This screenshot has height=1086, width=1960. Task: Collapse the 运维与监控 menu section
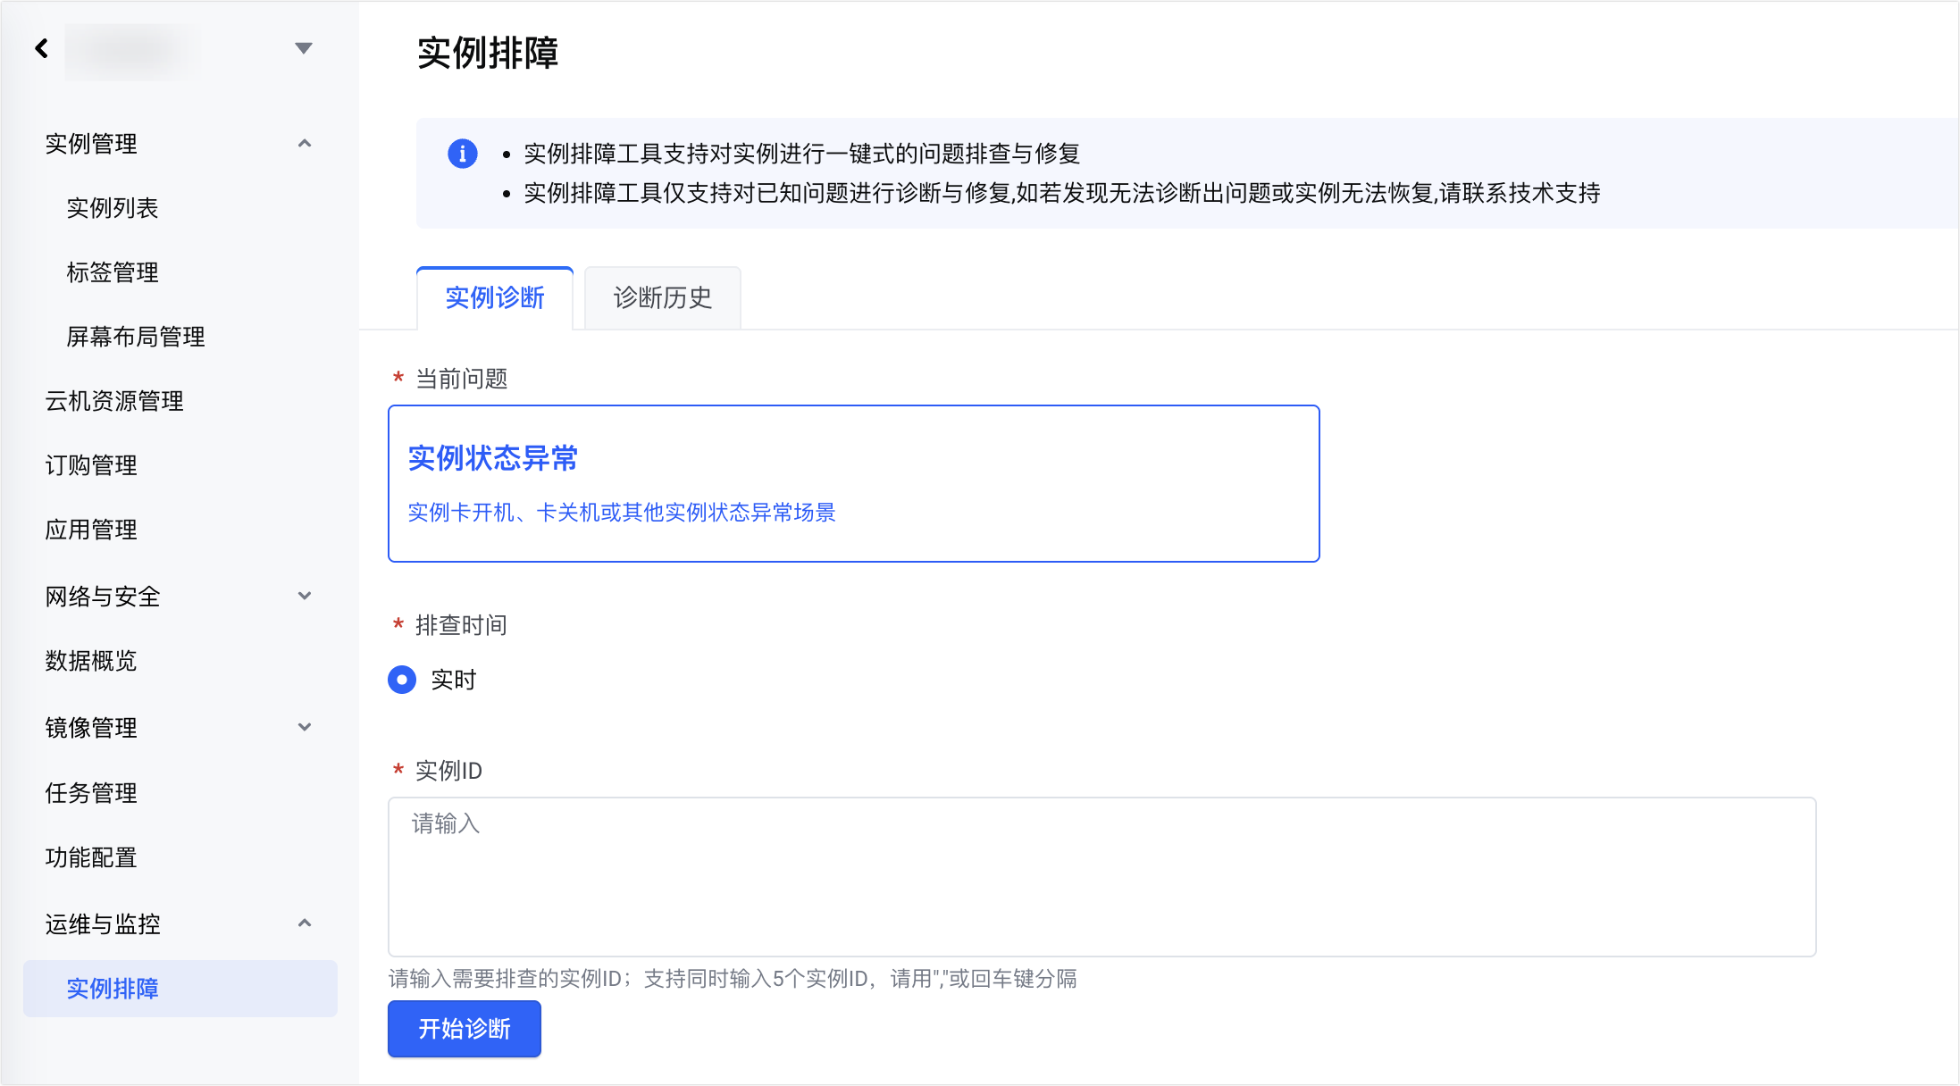(x=305, y=923)
